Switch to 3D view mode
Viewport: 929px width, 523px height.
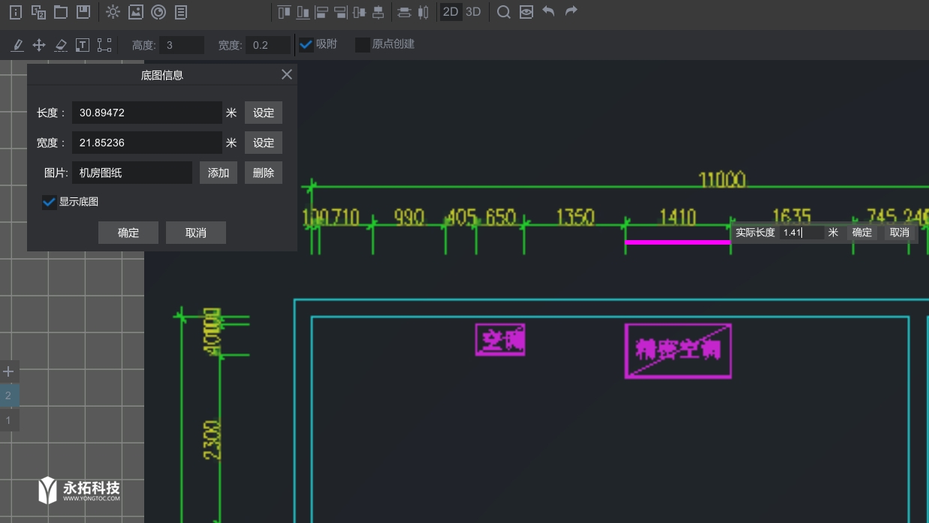[x=473, y=12]
